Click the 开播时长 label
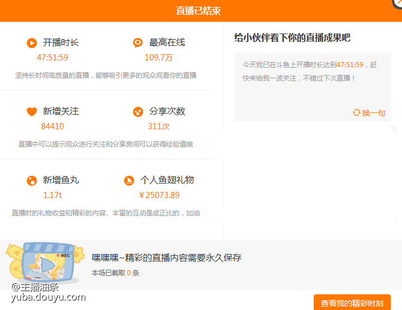 pos(61,43)
